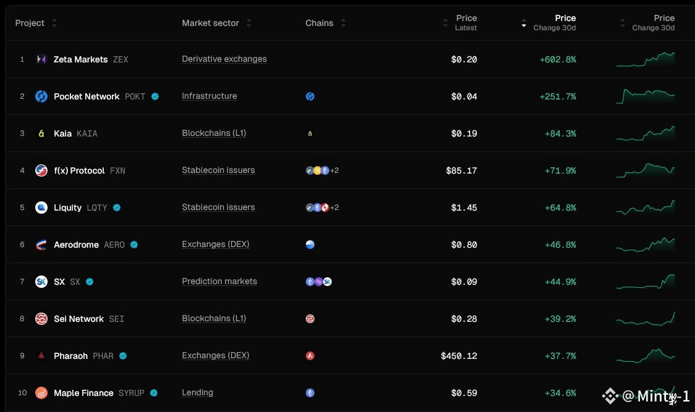The image size is (695, 412).
Task: Click the f(x) Protocol logo icon
Action: point(41,170)
